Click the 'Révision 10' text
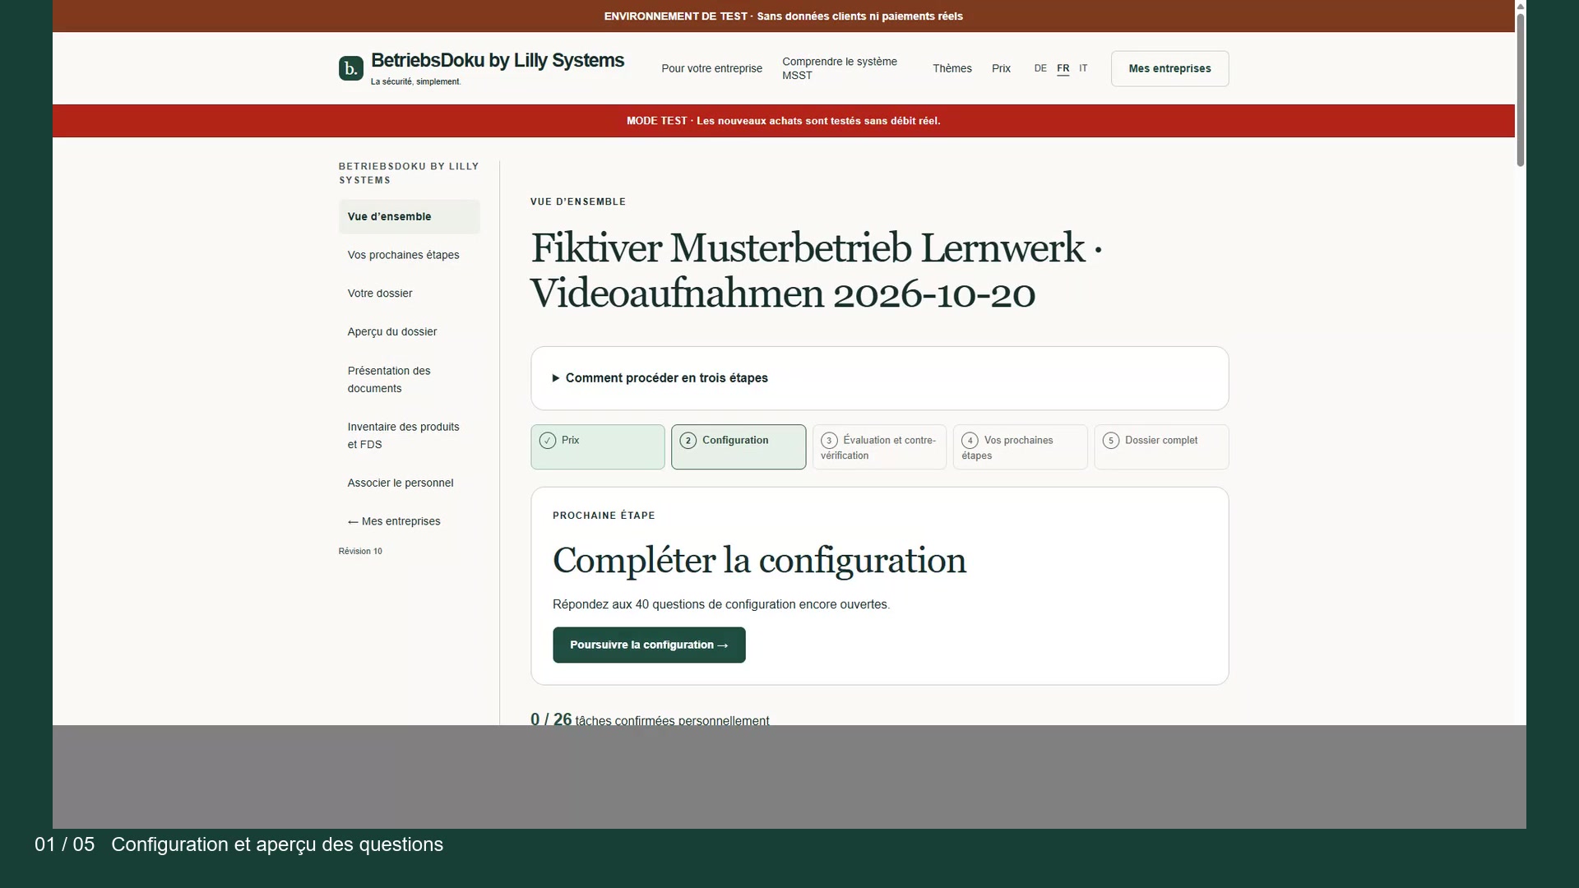This screenshot has height=888, width=1579. tap(360, 551)
